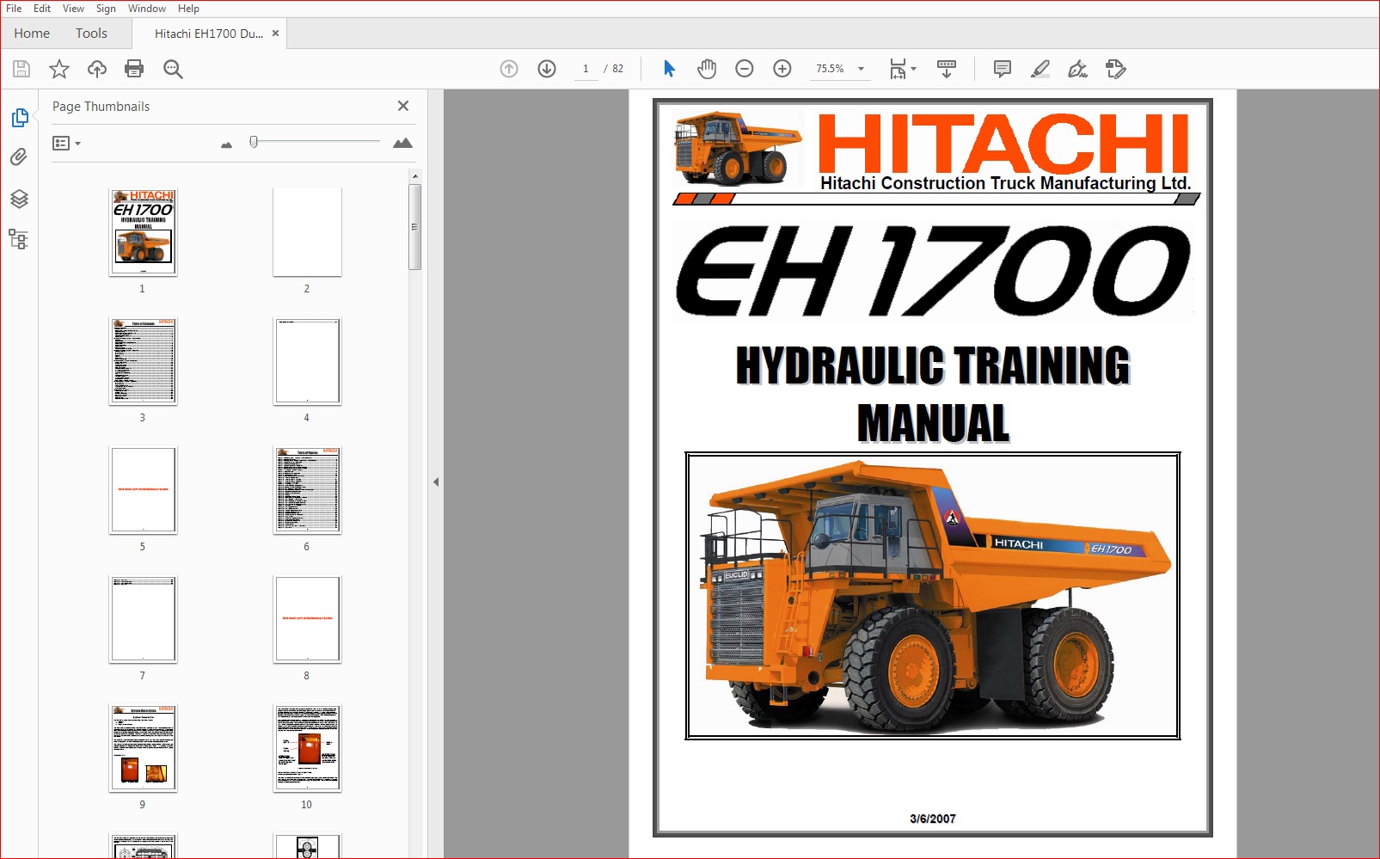Screen dimensions: 1380x859
Task: Select the Hitachi EH1700 document tab
Action: click(209, 34)
